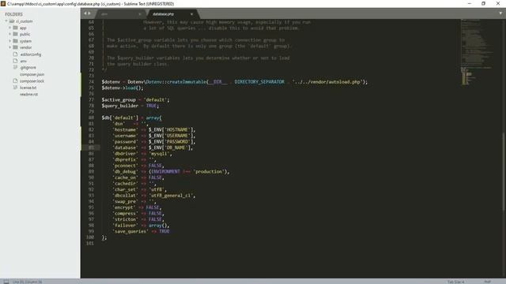This screenshot has width=506, height=284.
Task: Click the vendor folder icon
Action: pos(15,47)
